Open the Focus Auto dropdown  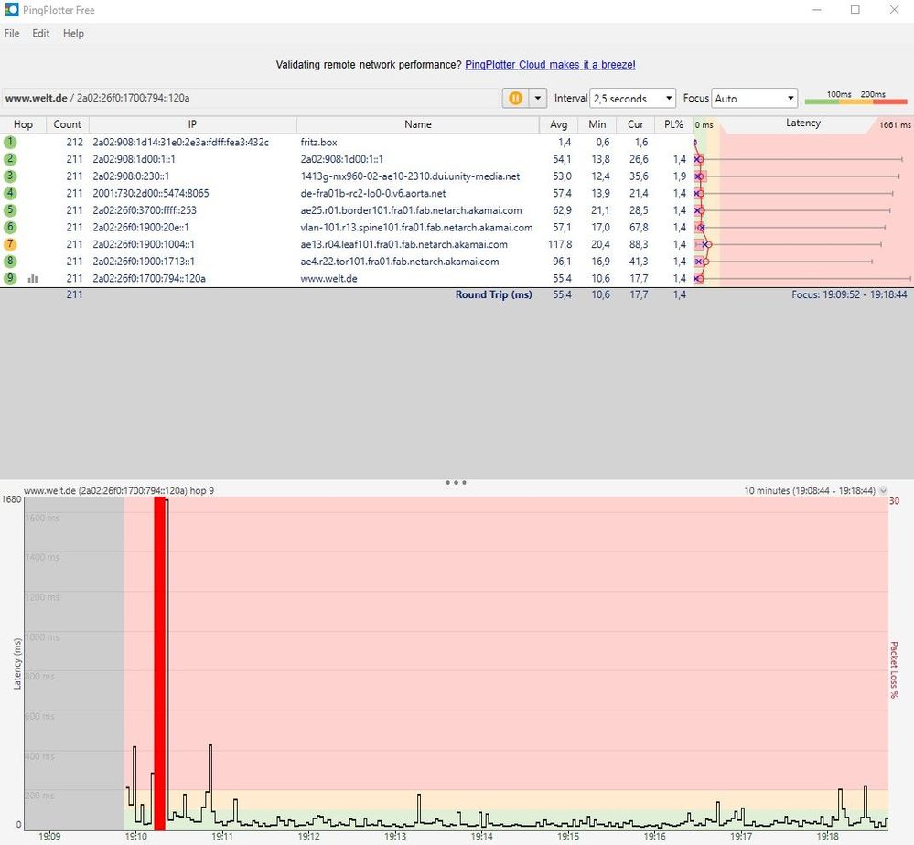[x=754, y=99]
